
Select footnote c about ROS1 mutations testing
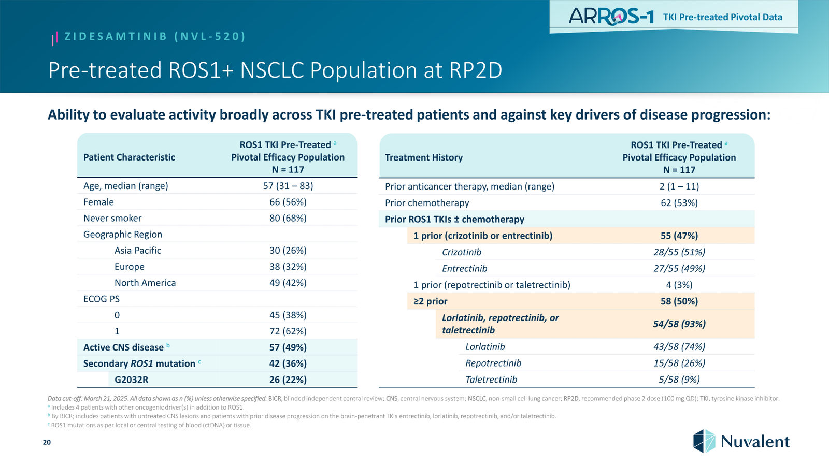(149, 425)
